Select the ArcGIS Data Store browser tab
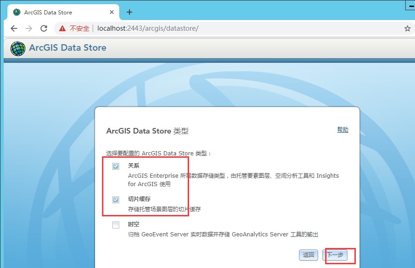The width and height of the screenshot is (415, 268). (x=63, y=12)
